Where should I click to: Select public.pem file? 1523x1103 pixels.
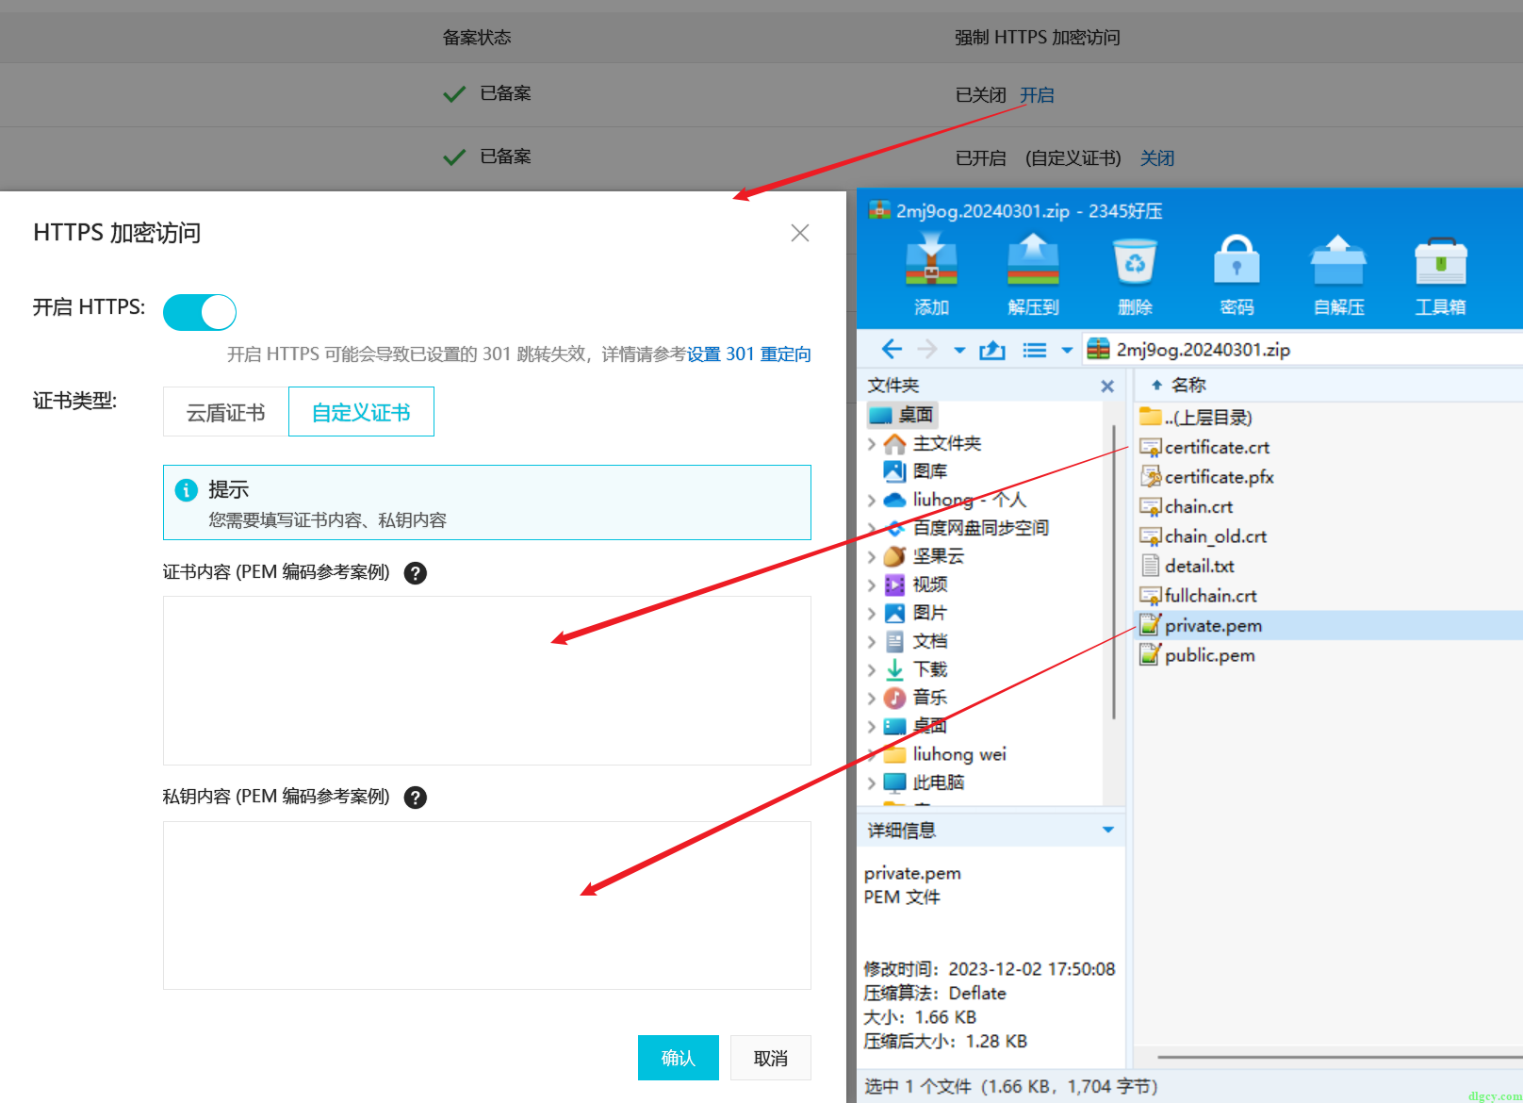pyautogui.click(x=1209, y=655)
